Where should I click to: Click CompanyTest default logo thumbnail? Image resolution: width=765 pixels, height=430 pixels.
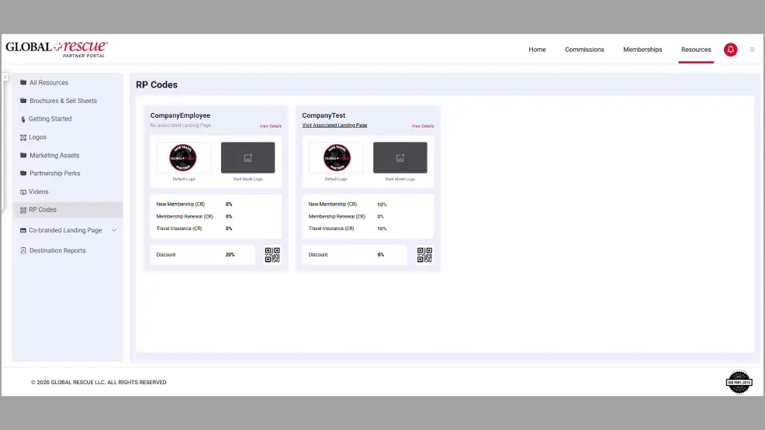(336, 157)
